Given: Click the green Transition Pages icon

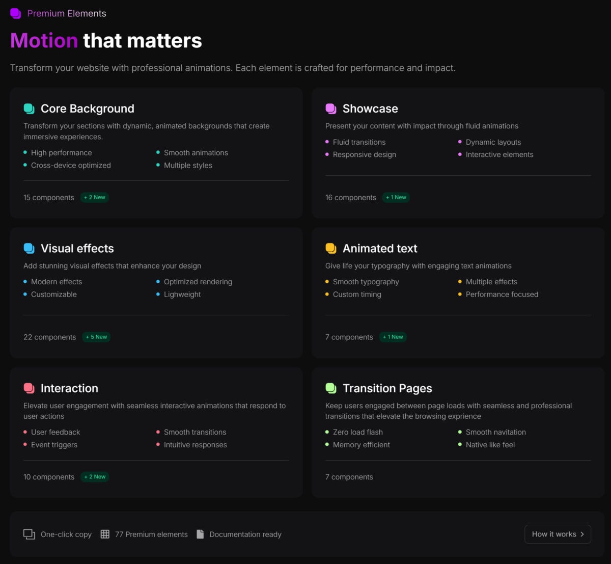Looking at the screenshot, I should click(x=331, y=388).
